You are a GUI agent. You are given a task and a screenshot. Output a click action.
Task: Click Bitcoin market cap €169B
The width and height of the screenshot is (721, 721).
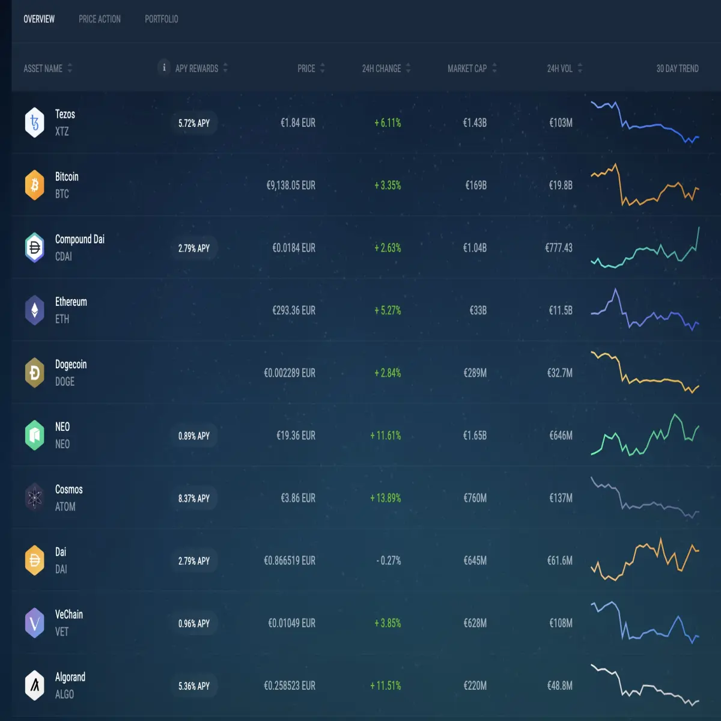(x=476, y=186)
